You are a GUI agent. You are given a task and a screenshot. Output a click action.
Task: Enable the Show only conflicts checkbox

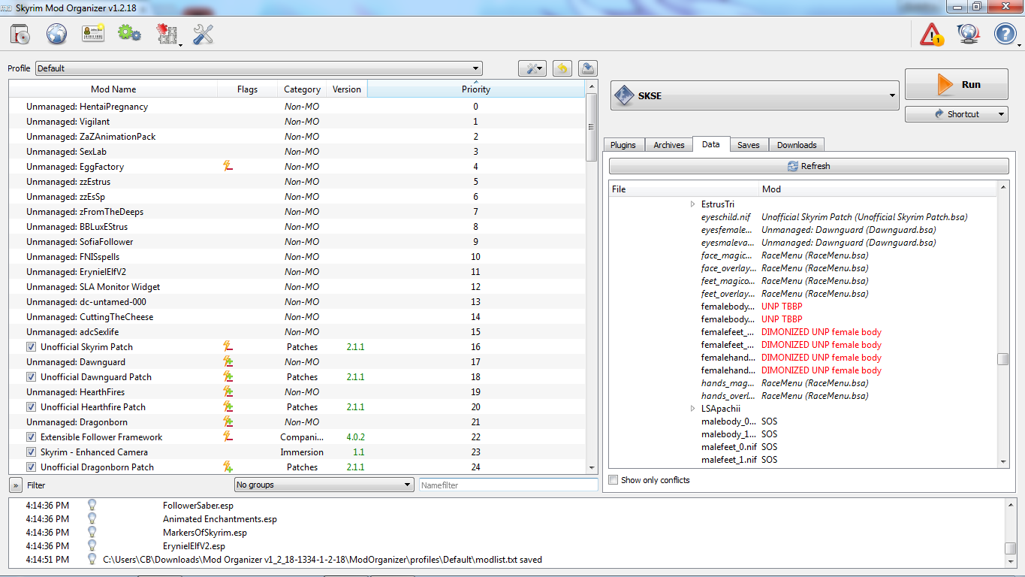613,480
